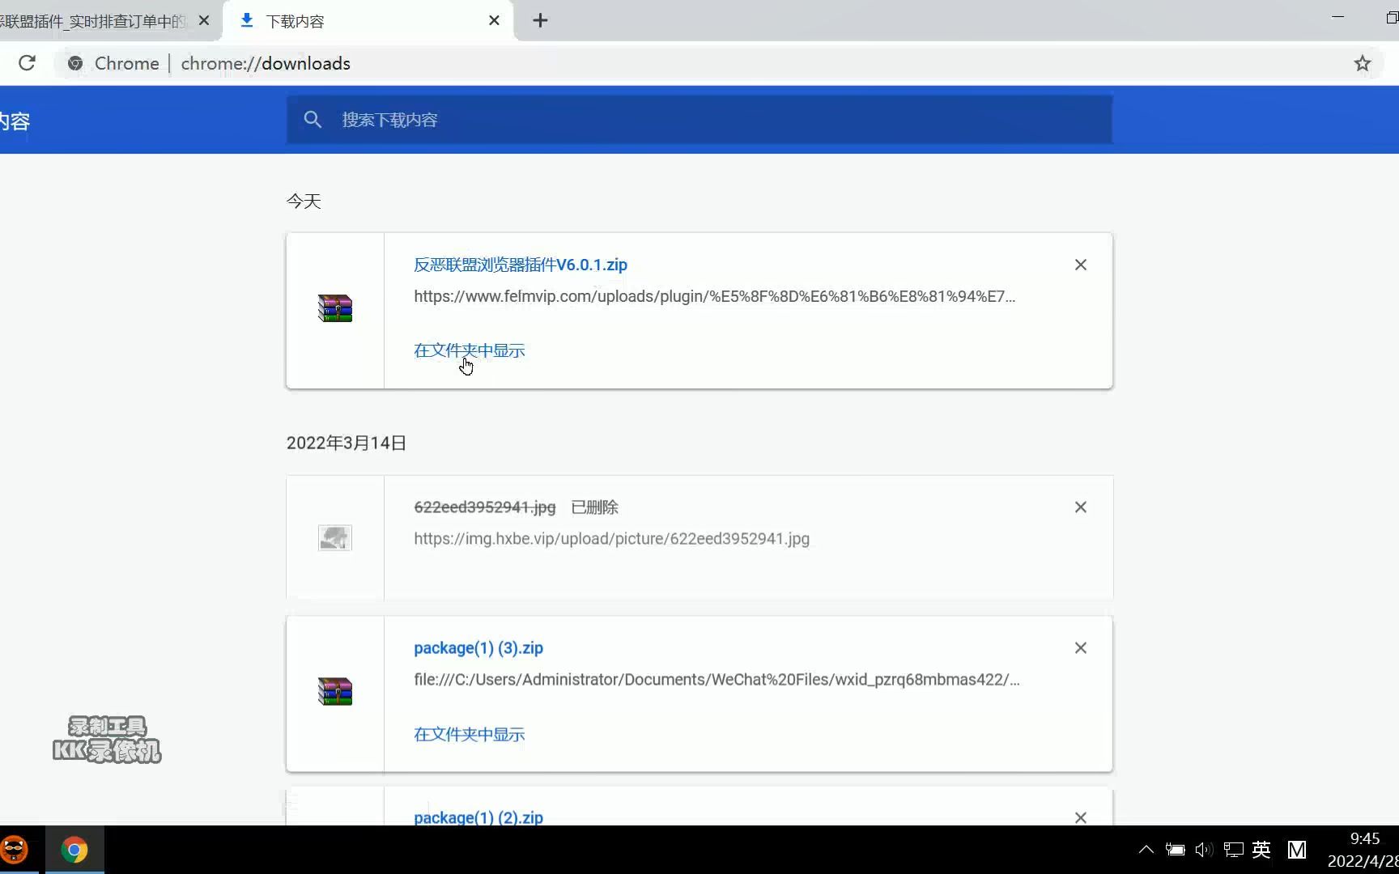The image size is (1399, 874).
Task: Show 反恶联盟浏览器插件V6.0.1.zip in folder
Action: click(470, 350)
